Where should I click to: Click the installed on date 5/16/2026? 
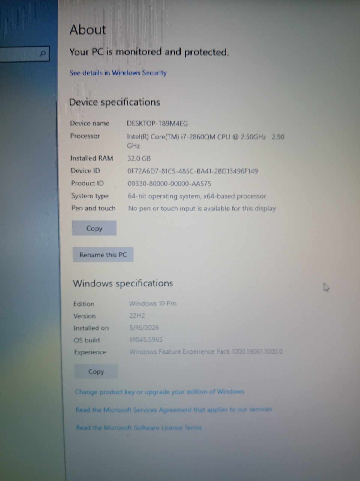pyautogui.click(x=144, y=327)
